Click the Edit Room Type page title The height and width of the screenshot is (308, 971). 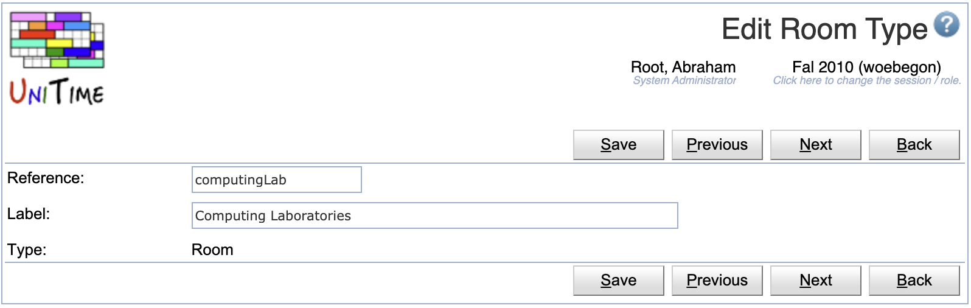point(824,29)
